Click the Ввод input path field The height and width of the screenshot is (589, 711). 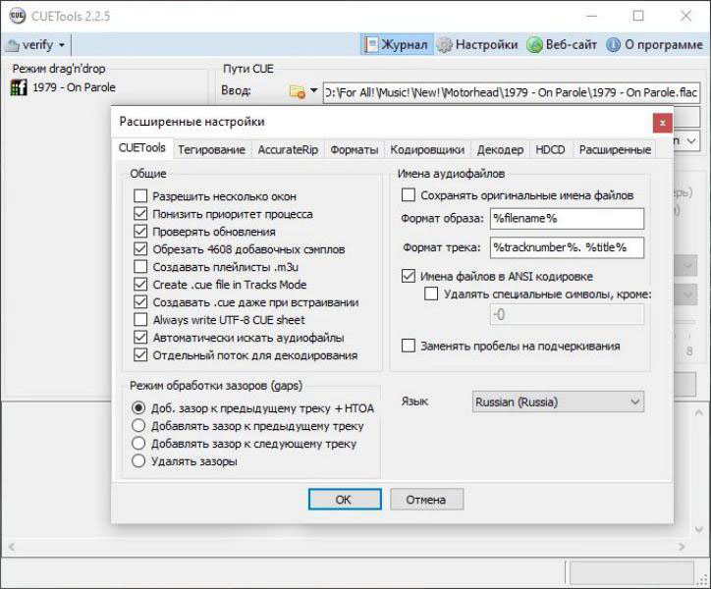(512, 92)
